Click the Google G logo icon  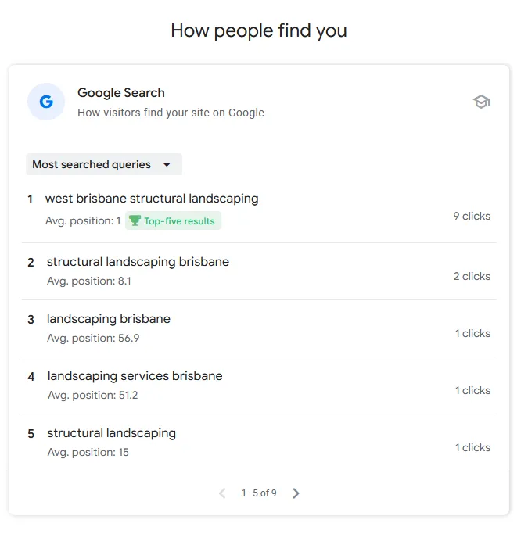(x=46, y=102)
